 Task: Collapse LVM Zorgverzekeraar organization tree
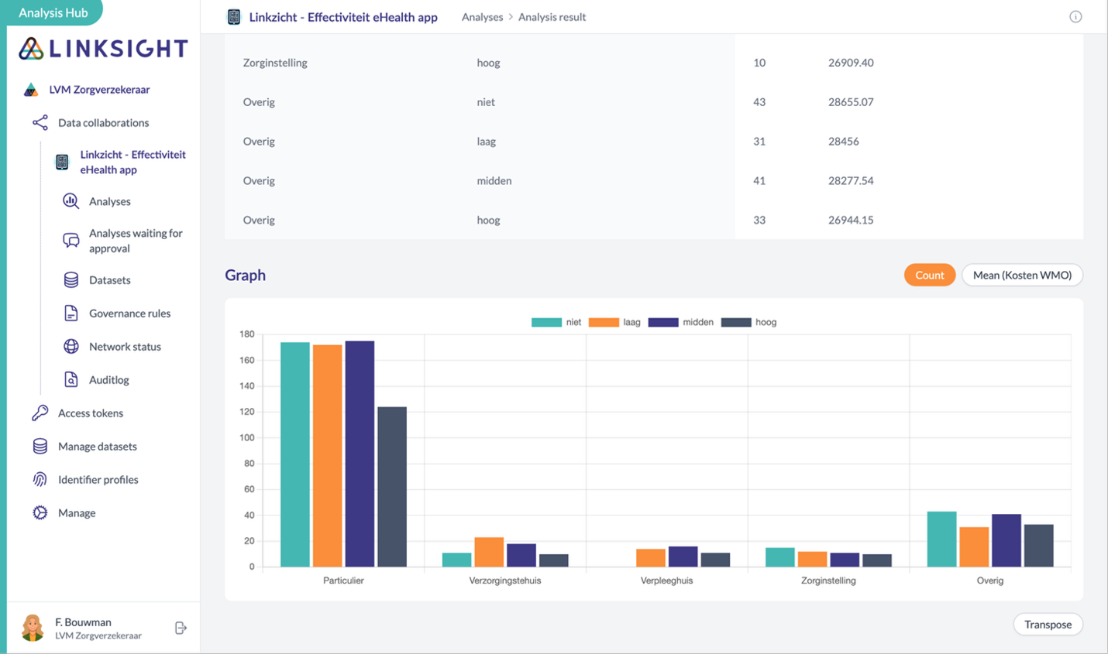tap(99, 90)
